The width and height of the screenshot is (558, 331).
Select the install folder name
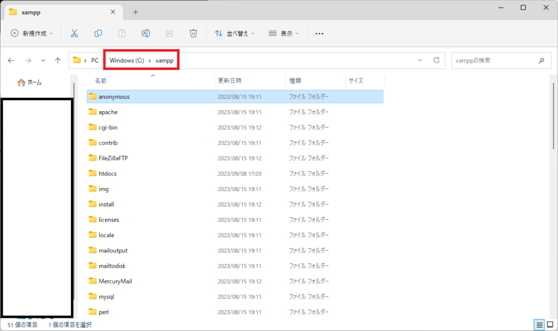[106, 204]
